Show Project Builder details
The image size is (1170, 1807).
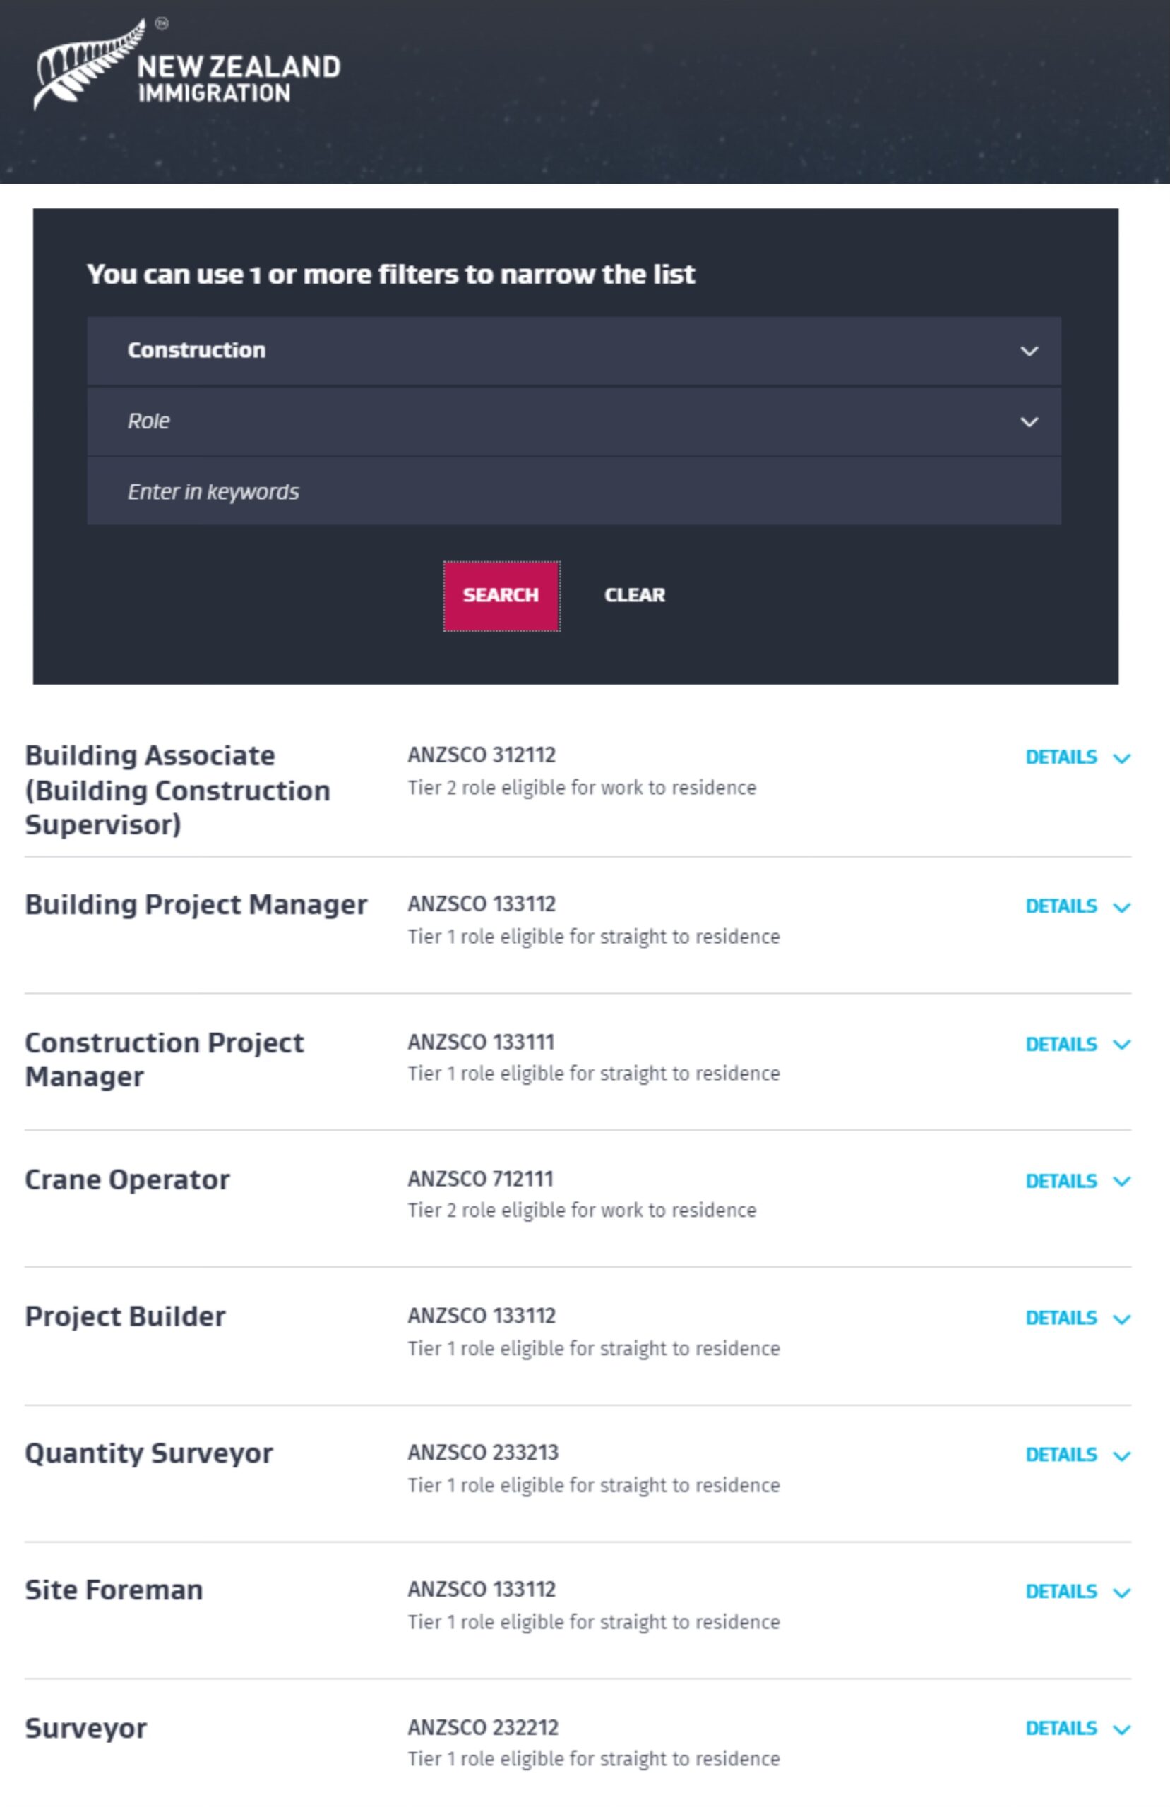coord(1061,1318)
